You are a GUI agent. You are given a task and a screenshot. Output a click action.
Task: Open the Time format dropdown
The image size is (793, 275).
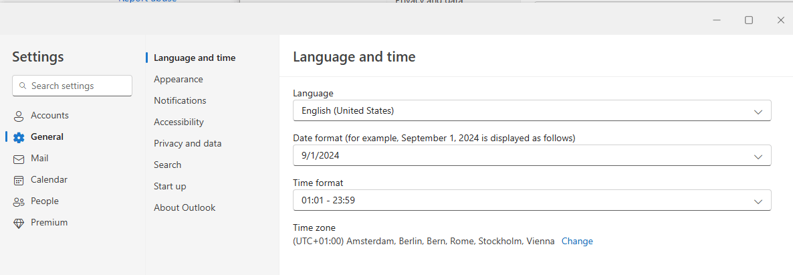pyautogui.click(x=758, y=201)
